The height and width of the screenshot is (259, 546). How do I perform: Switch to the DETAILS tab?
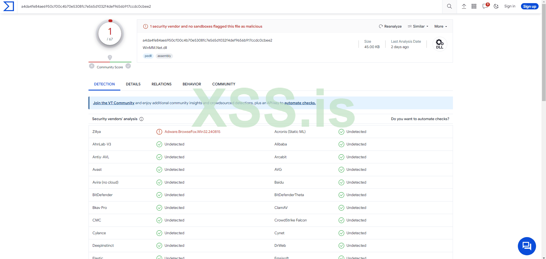pyautogui.click(x=133, y=84)
